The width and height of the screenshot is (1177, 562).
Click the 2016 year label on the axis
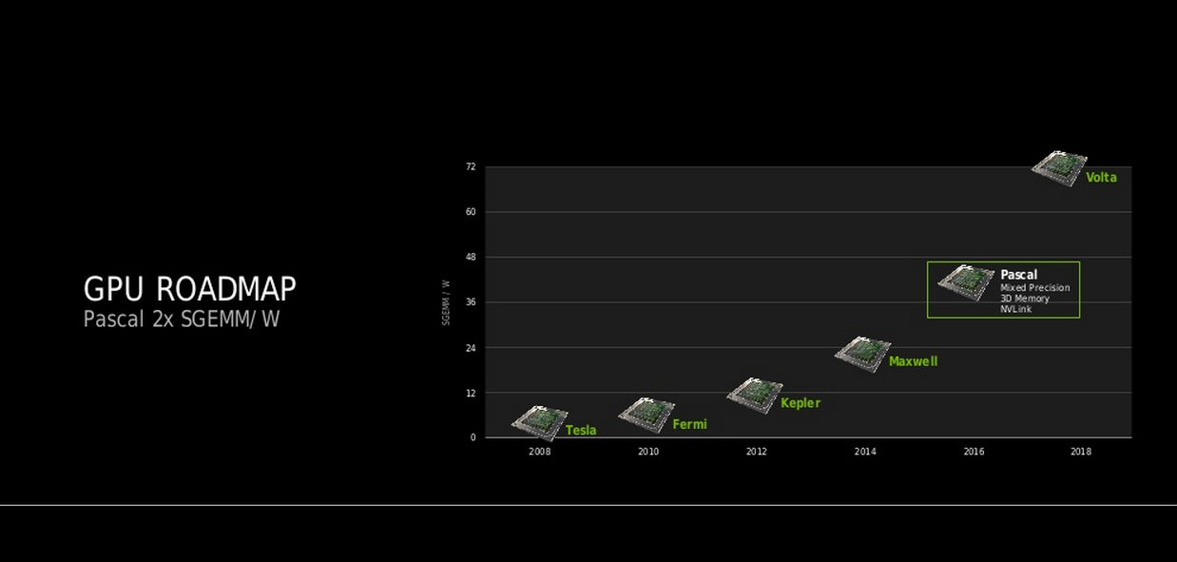(974, 452)
